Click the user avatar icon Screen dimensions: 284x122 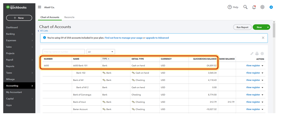tap(271, 7)
